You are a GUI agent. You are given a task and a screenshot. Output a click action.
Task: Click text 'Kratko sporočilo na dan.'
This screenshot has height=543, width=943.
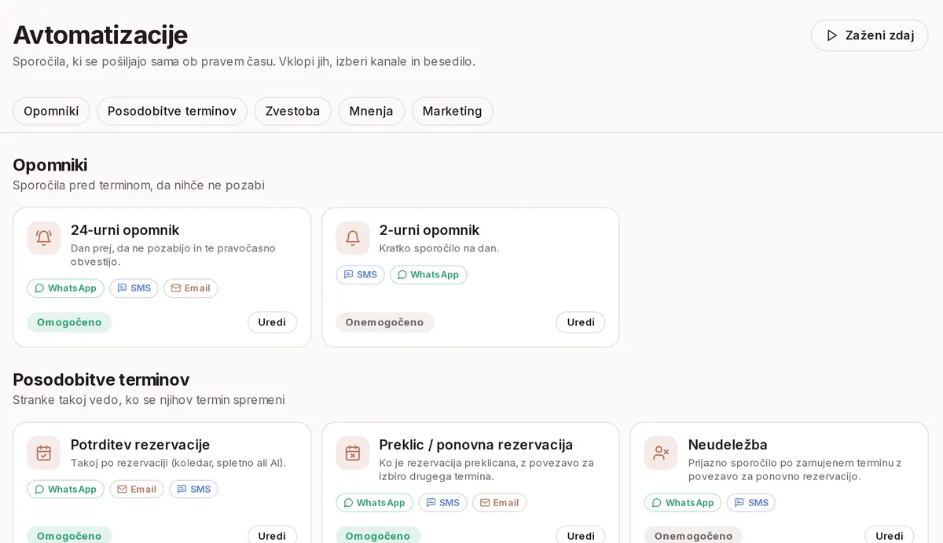(x=439, y=248)
